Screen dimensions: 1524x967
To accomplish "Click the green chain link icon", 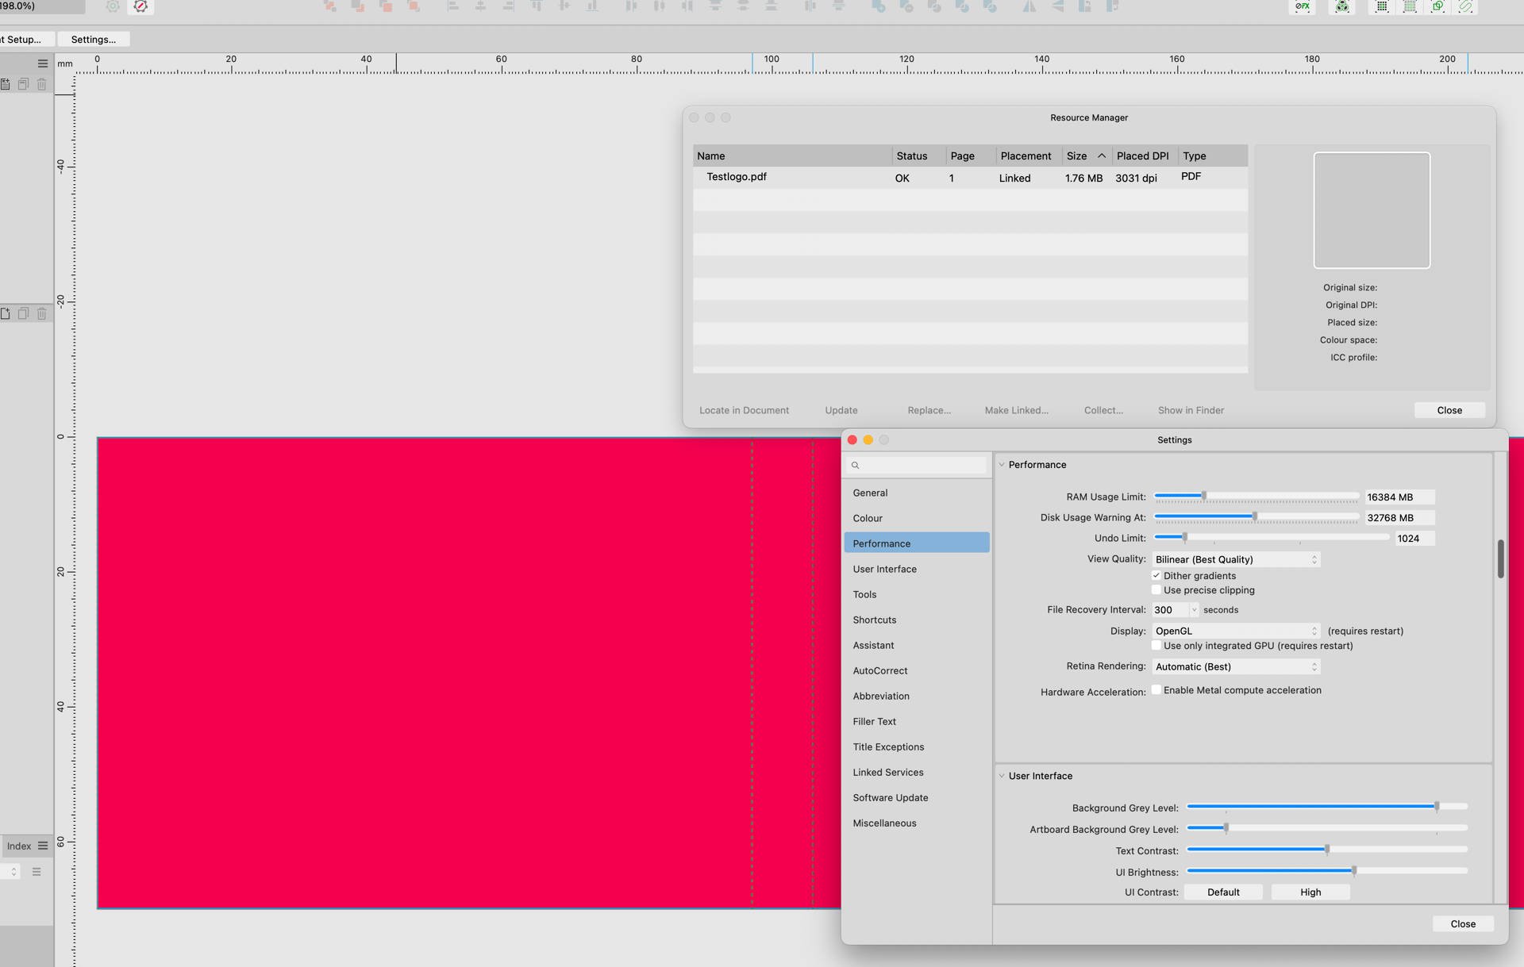I will click(1465, 6).
